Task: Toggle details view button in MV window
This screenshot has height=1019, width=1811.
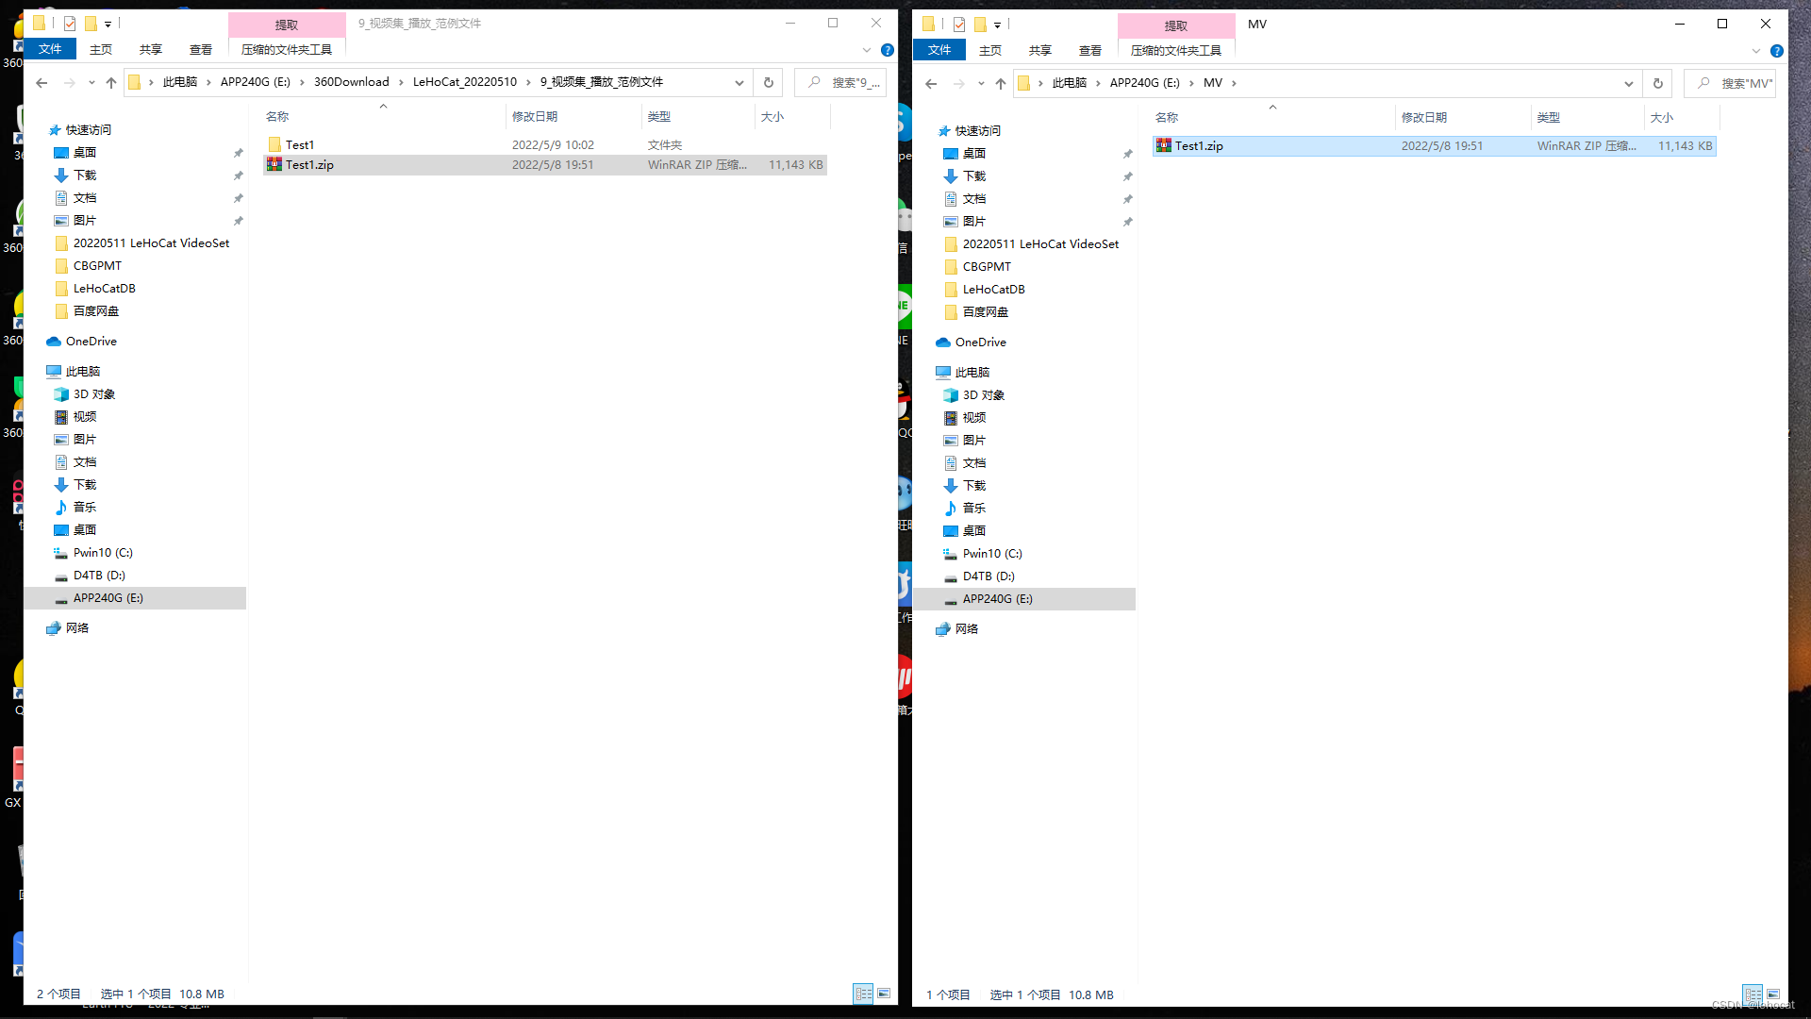Action: pyautogui.click(x=1753, y=994)
